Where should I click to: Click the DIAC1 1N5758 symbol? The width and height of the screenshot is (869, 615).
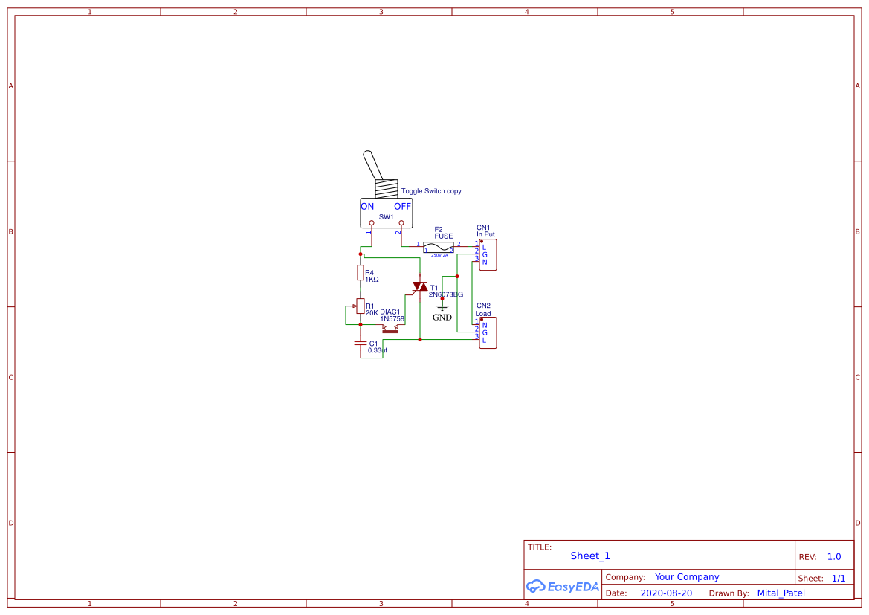(390, 329)
